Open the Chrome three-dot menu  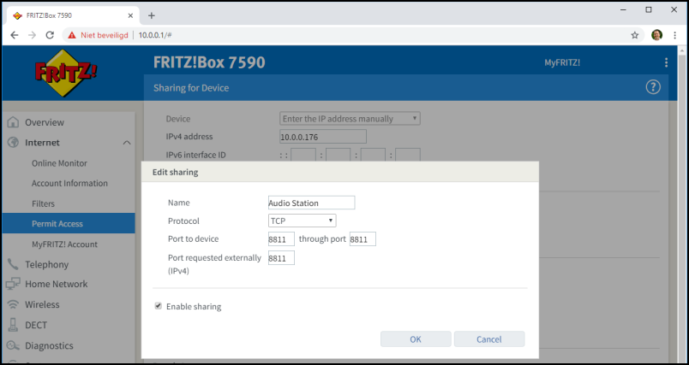pyautogui.click(x=674, y=35)
